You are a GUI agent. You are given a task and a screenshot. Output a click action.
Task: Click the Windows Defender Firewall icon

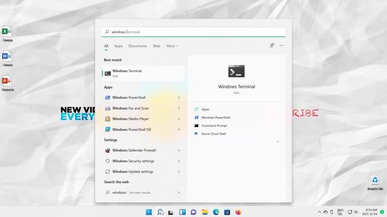(108, 150)
